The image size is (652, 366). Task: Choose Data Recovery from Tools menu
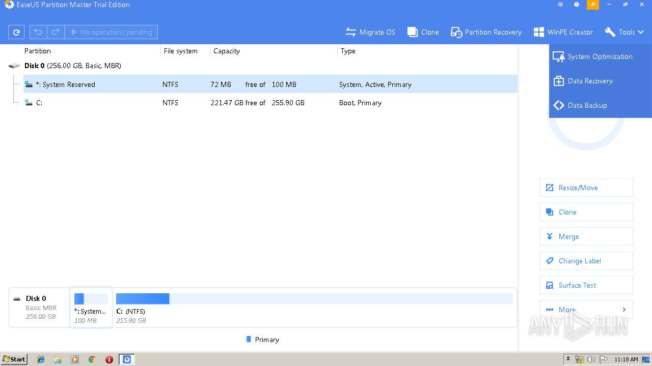601,81
